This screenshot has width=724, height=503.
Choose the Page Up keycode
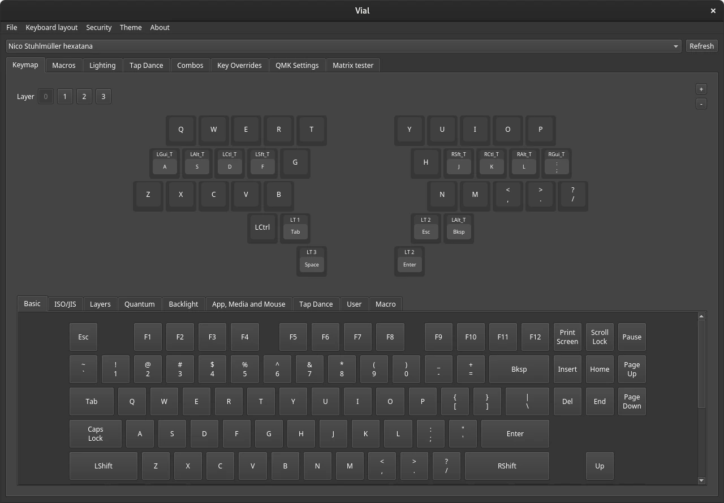(632, 369)
